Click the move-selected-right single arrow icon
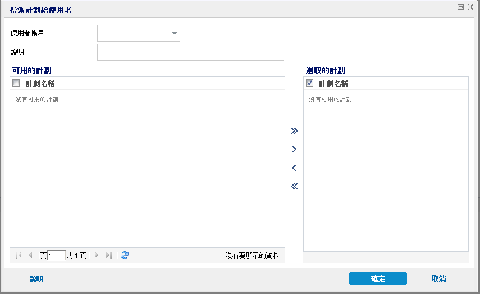The image size is (480, 294). click(x=294, y=150)
